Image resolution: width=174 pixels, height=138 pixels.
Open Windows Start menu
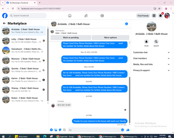point(3,137)
